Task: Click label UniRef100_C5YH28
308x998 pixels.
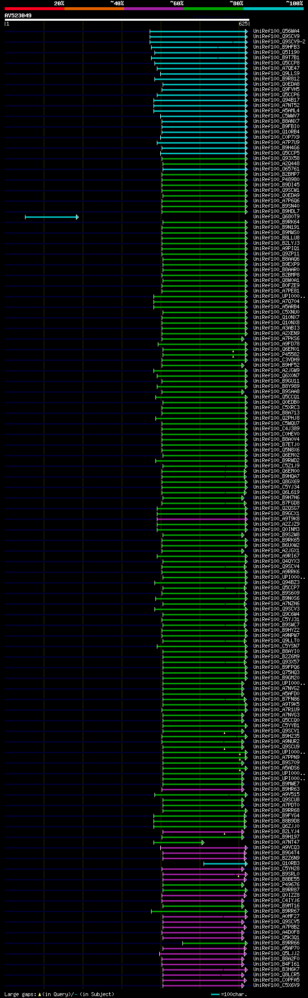Action: pyautogui.click(x=276, y=869)
